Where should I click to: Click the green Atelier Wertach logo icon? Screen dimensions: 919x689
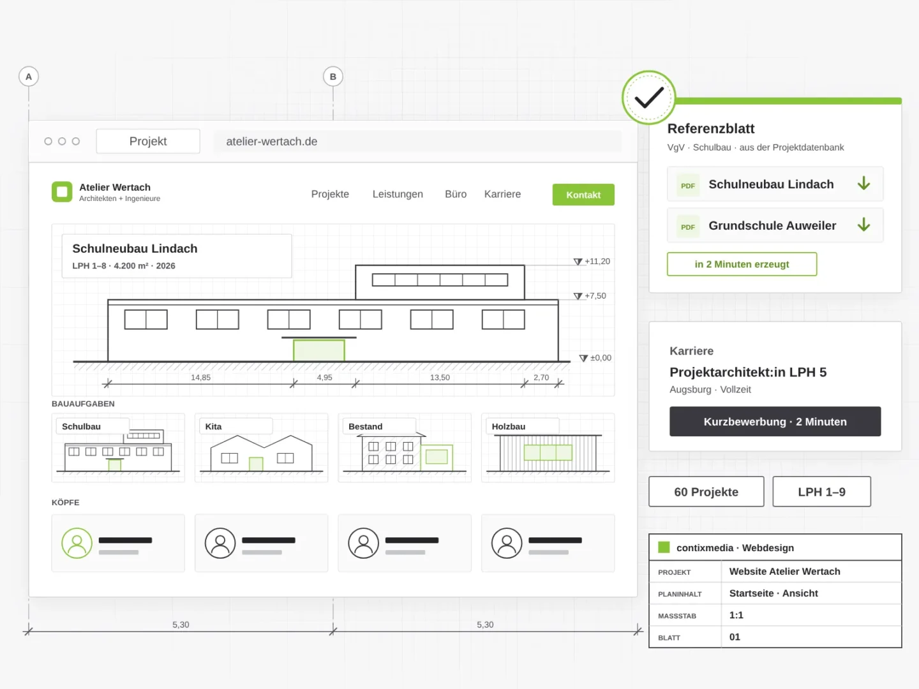click(62, 191)
